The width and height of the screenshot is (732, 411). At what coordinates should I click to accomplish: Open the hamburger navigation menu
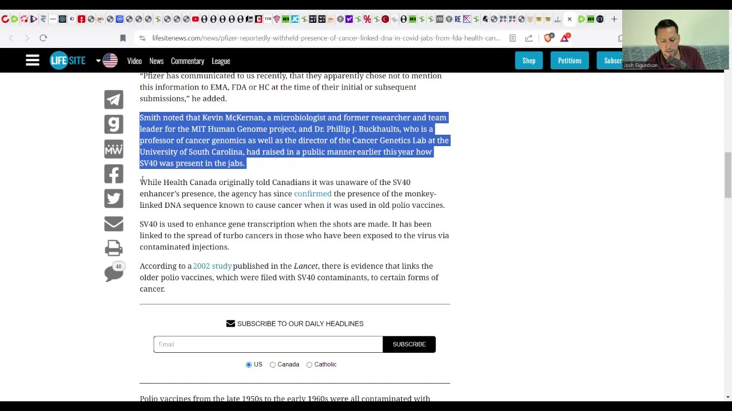[x=33, y=61]
